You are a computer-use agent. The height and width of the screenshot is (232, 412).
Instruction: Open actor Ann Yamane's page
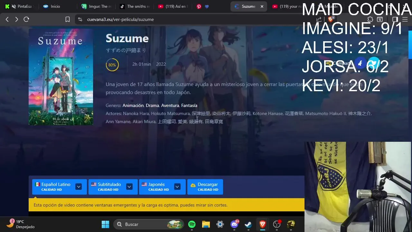click(118, 121)
